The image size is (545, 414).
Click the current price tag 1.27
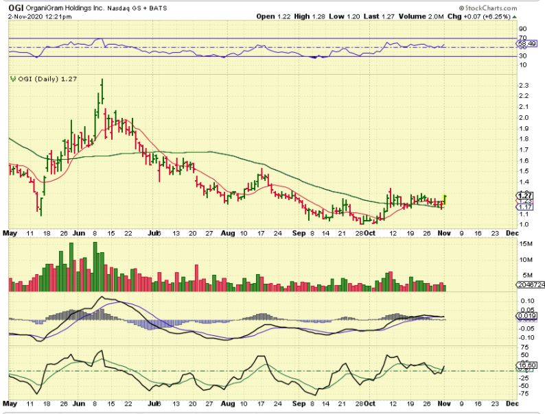point(526,195)
